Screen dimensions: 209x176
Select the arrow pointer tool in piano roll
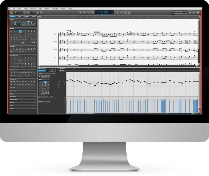click(40, 77)
